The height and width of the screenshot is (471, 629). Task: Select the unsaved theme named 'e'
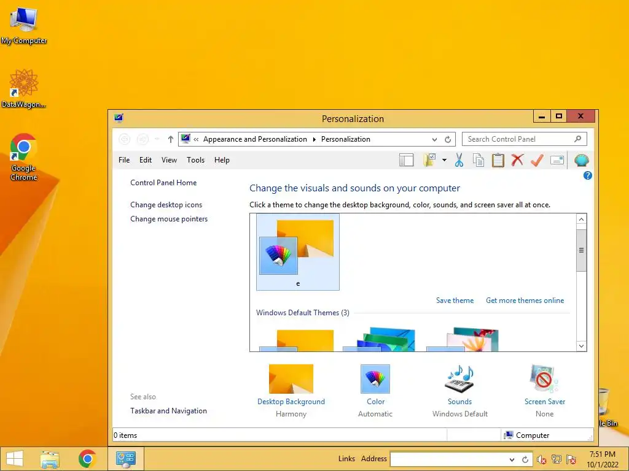pos(298,252)
